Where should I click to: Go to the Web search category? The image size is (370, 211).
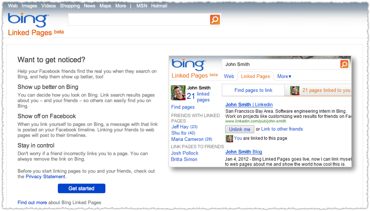[13, 6]
